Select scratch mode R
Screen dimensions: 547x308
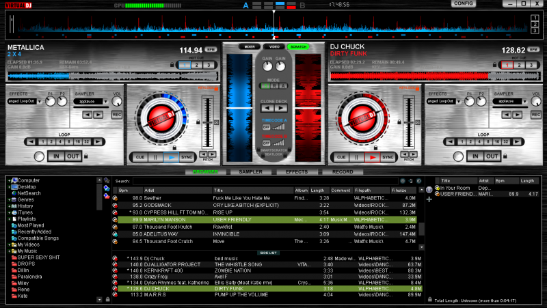tap(274, 86)
